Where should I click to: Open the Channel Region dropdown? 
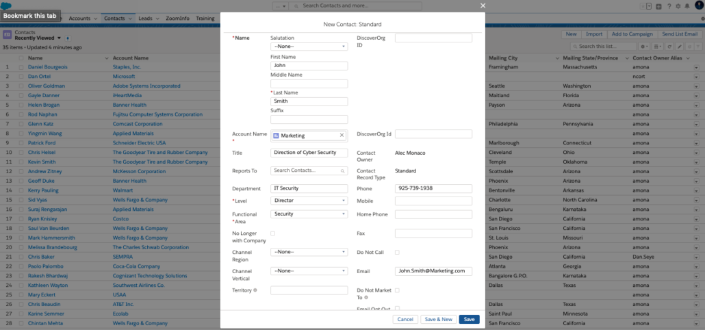309,252
